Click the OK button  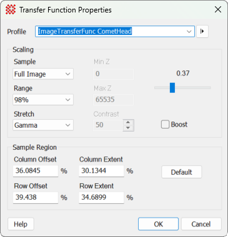158,224
